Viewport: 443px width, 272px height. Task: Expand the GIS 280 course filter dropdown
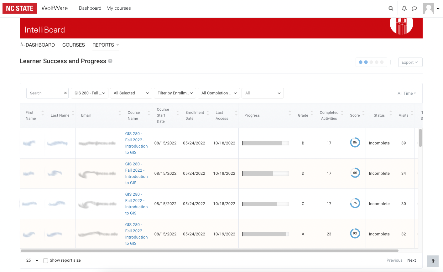pyautogui.click(x=90, y=93)
